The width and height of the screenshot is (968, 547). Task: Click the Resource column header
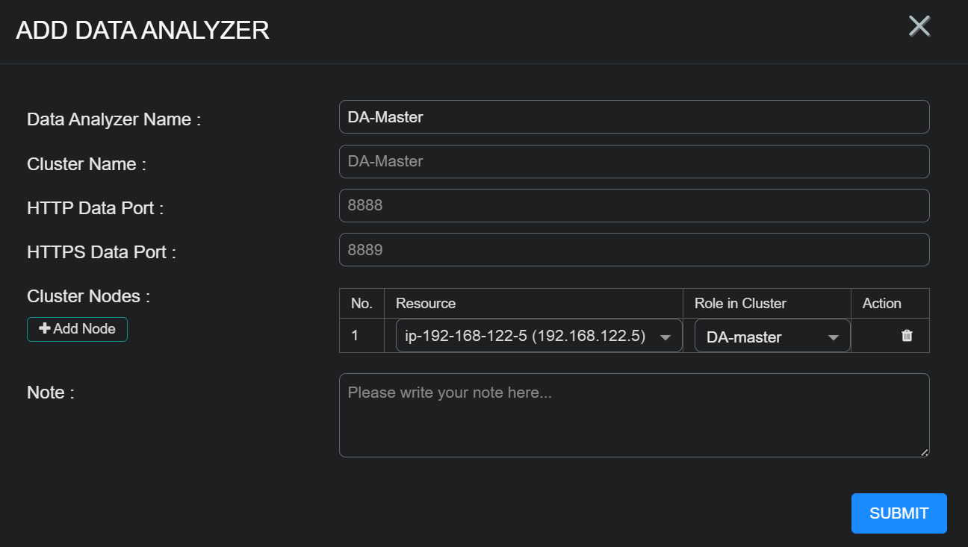(426, 303)
